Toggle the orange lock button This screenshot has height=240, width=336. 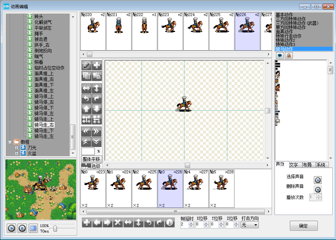288,56
